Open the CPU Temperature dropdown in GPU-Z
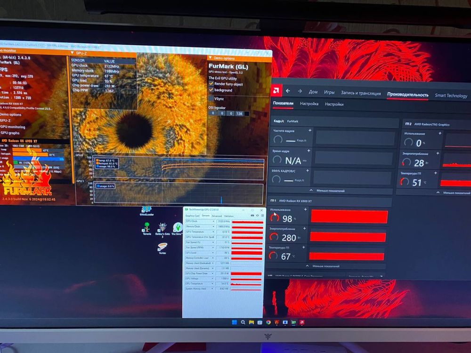471x353 pixels. [213, 284]
